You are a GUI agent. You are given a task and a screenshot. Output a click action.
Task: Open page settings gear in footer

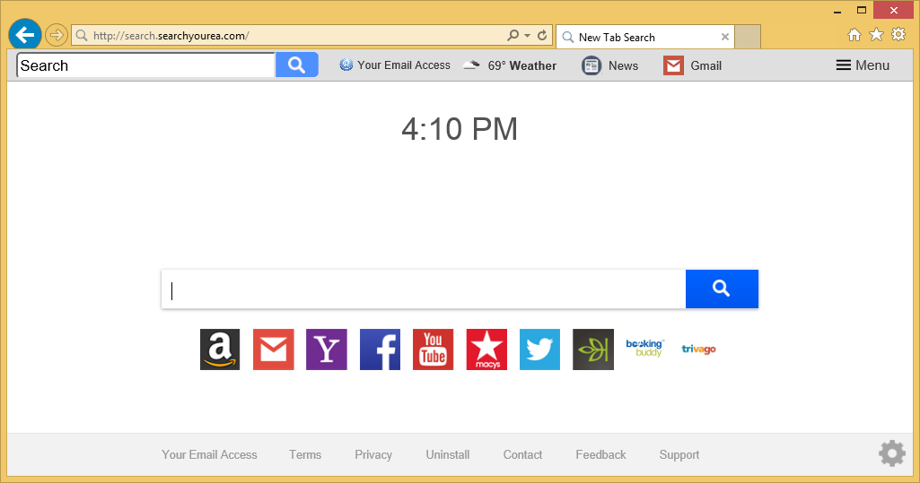(x=892, y=453)
